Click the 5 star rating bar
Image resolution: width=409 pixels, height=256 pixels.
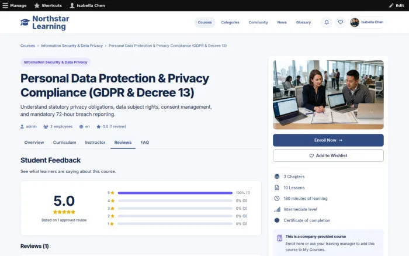175,193
